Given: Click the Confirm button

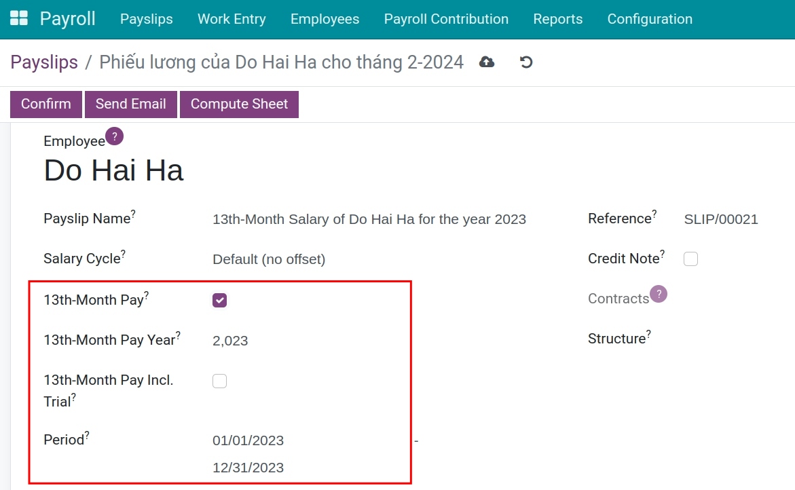Looking at the screenshot, I should coord(45,104).
